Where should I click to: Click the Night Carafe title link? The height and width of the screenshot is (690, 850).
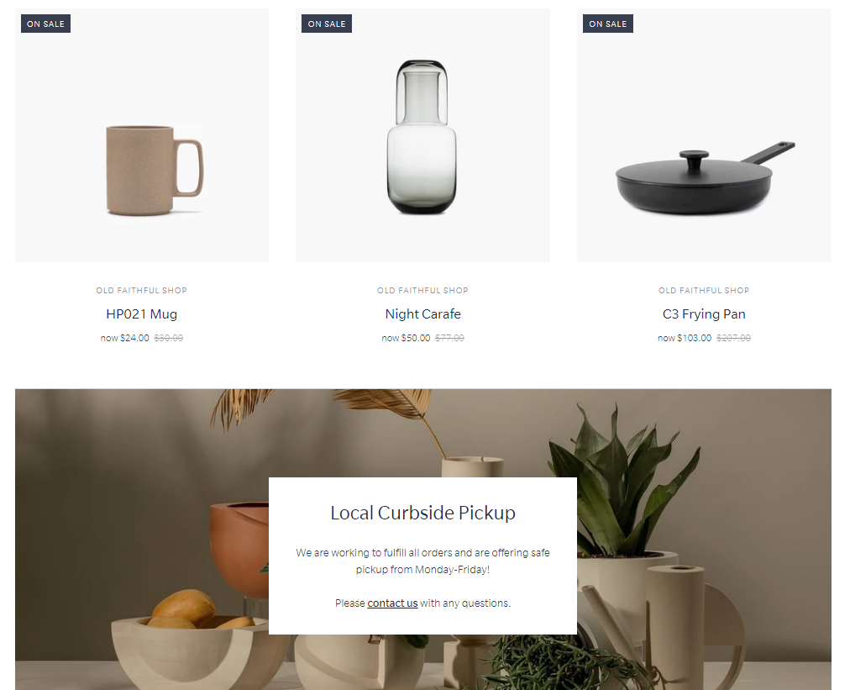coord(422,314)
